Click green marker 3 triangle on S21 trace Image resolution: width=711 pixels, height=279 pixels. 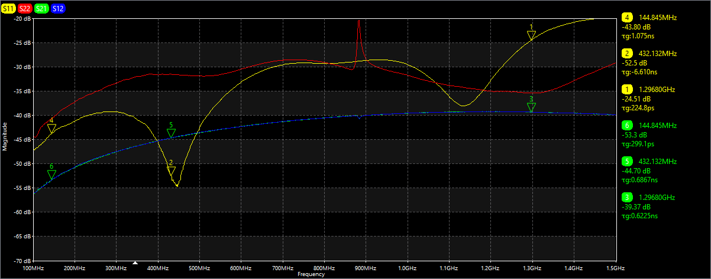pyautogui.click(x=531, y=107)
